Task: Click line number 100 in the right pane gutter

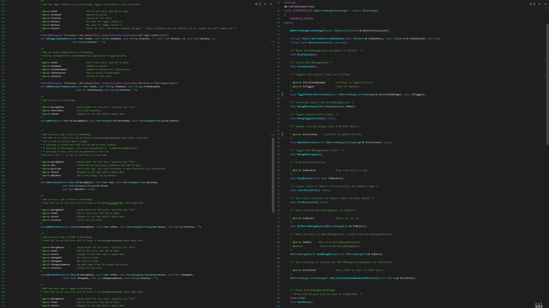Action: point(278,306)
